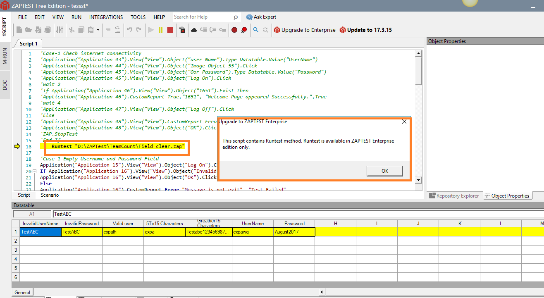
Task: Open the Paste options dropdown arrow
Action: pos(98,30)
